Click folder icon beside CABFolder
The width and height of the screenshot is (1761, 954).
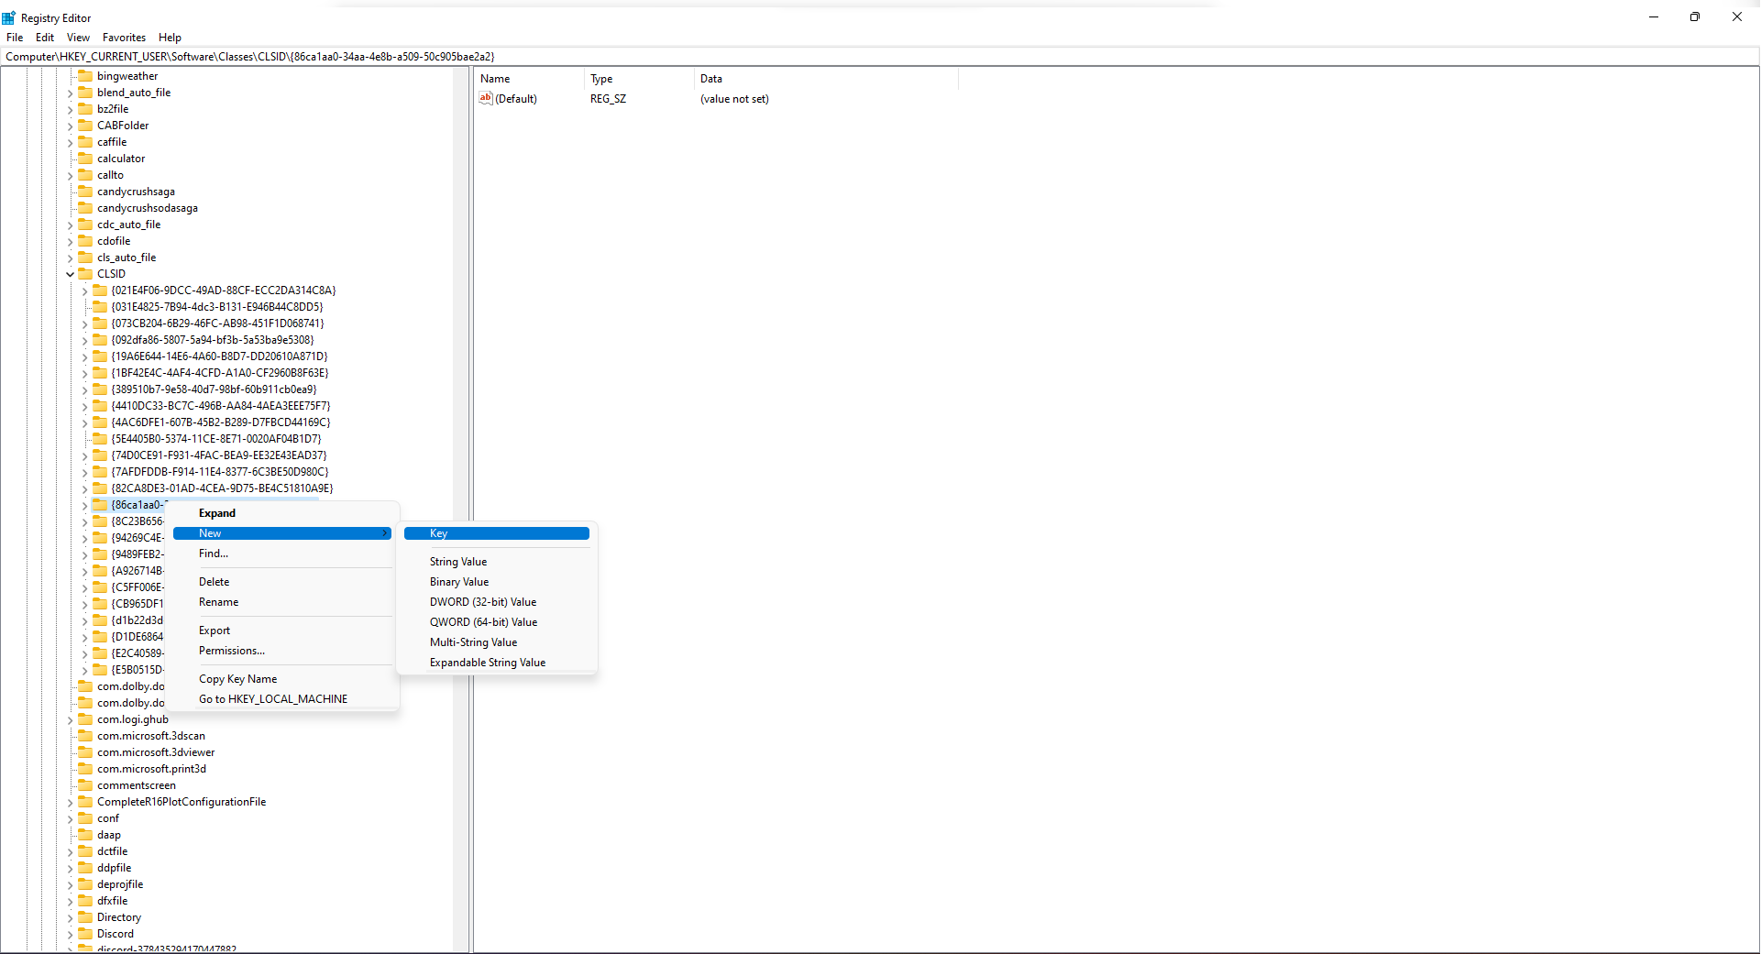click(85, 126)
